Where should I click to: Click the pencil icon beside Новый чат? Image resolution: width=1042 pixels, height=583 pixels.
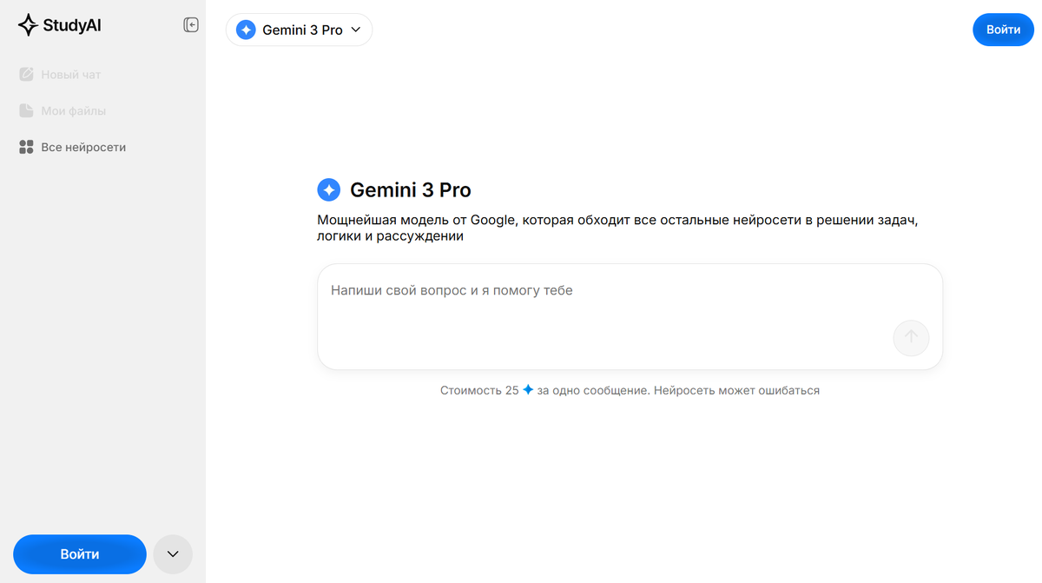point(26,75)
